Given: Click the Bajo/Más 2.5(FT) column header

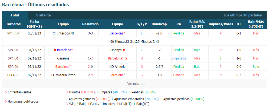Looking at the screenshot, I should coord(197,24).
